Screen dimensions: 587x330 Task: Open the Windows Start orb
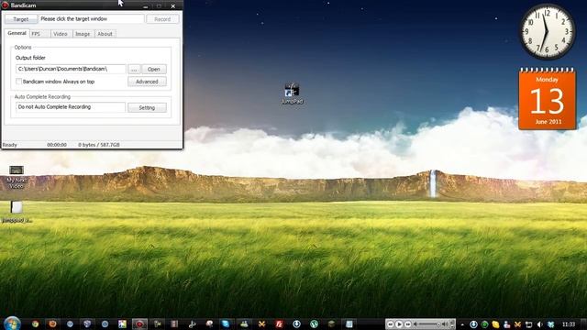click(x=12, y=324)
